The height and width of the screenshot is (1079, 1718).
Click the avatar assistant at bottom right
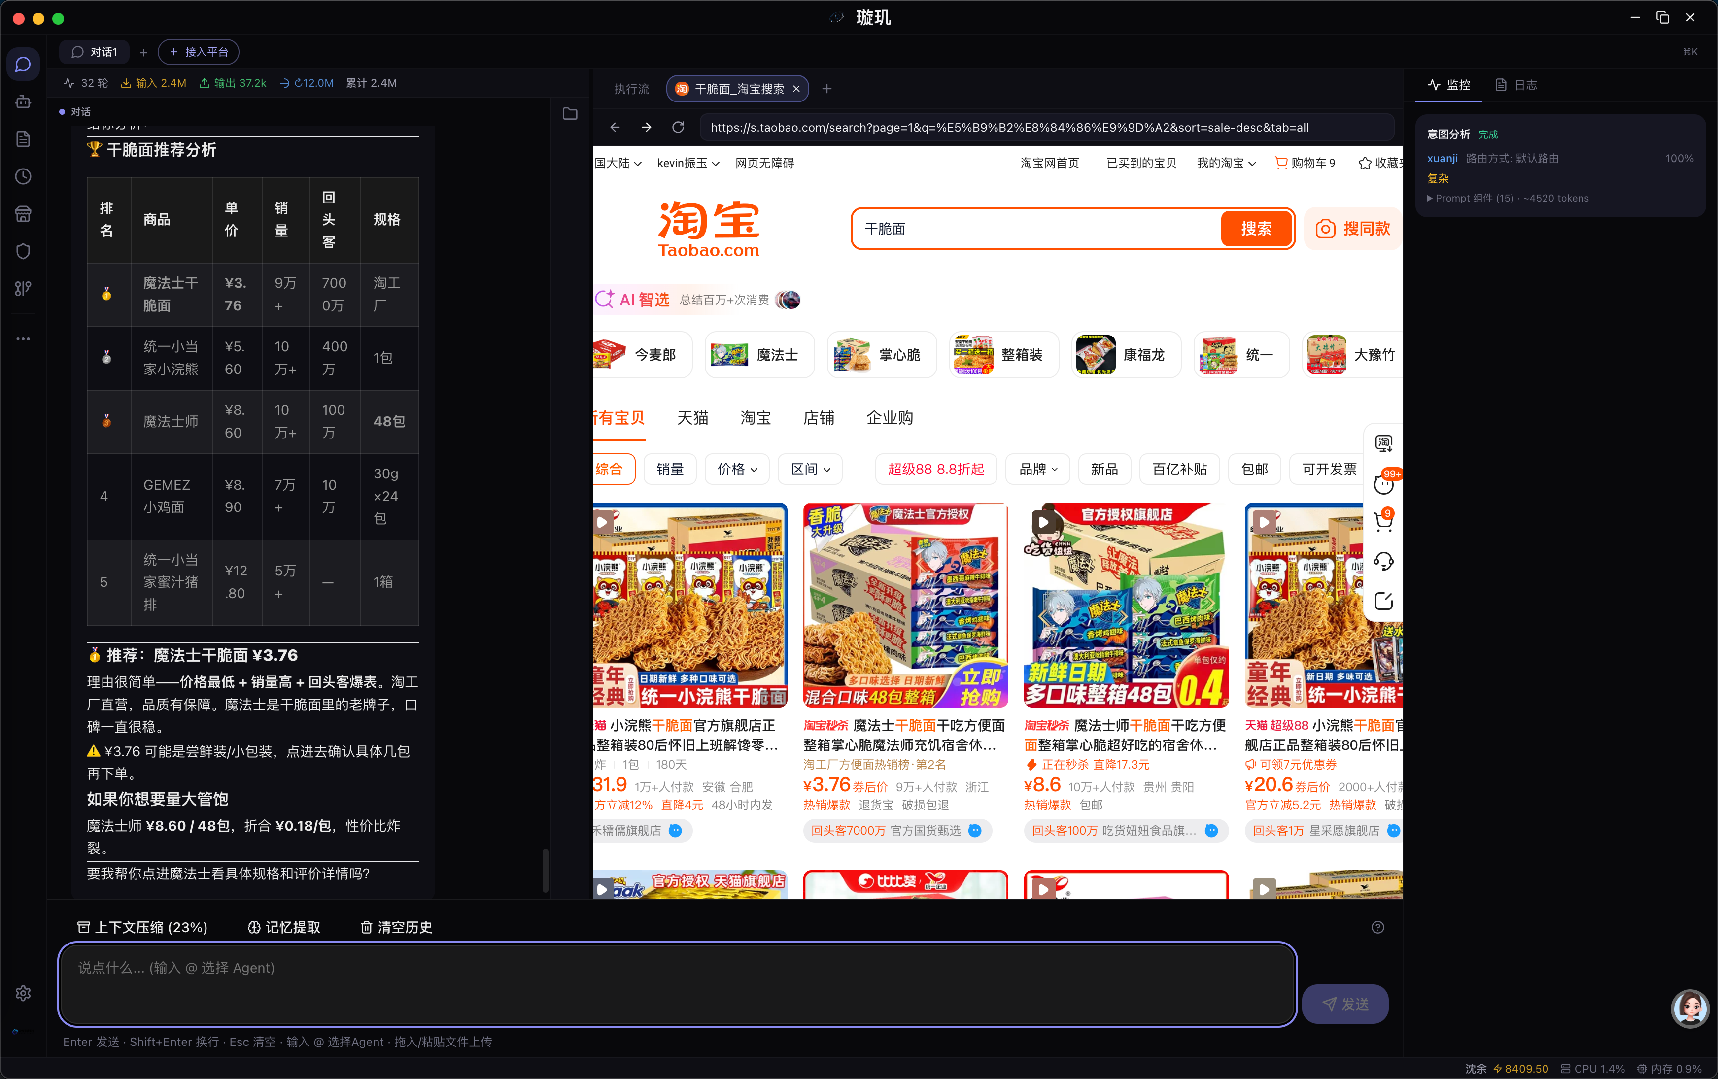point(1689,1009)
